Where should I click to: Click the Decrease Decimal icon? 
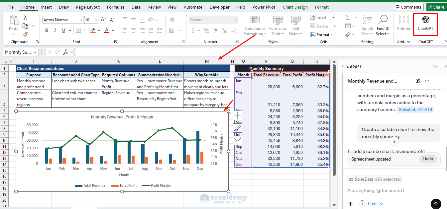(x=234, y=31)
